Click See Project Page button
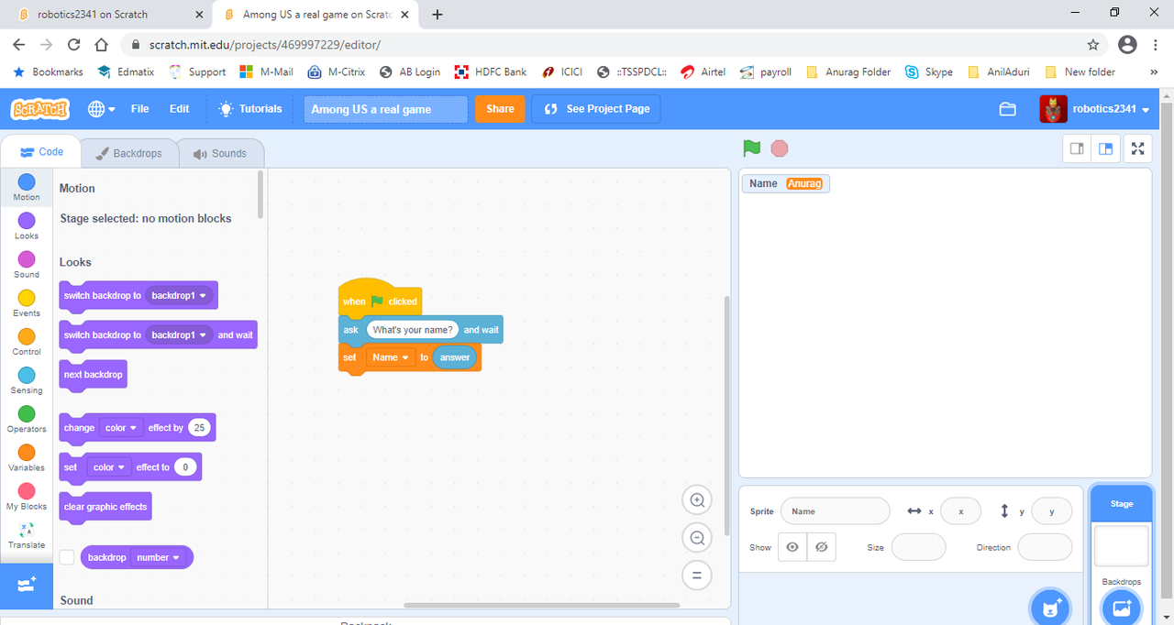This screenshot has width=1174, height=625. coord(596,109)
